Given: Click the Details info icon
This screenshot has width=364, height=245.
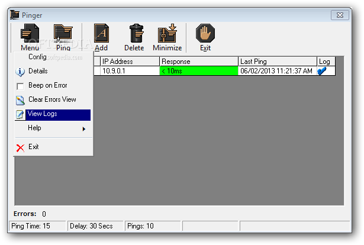Looking at the screenshot, I should click(20, 72).
